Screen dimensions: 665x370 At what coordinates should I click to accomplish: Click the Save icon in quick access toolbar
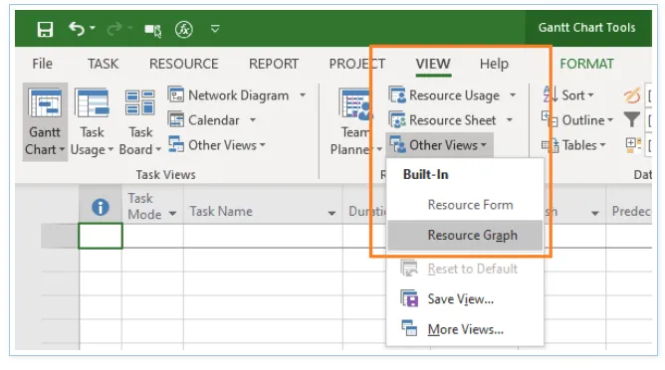click(45, 29)
